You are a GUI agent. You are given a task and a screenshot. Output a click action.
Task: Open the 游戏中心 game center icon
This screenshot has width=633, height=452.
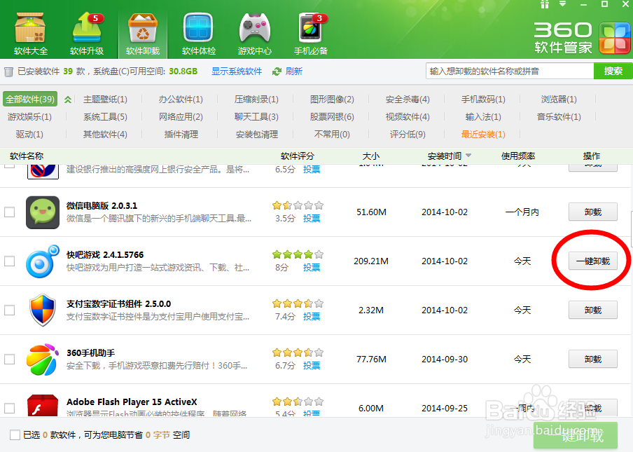255,33
